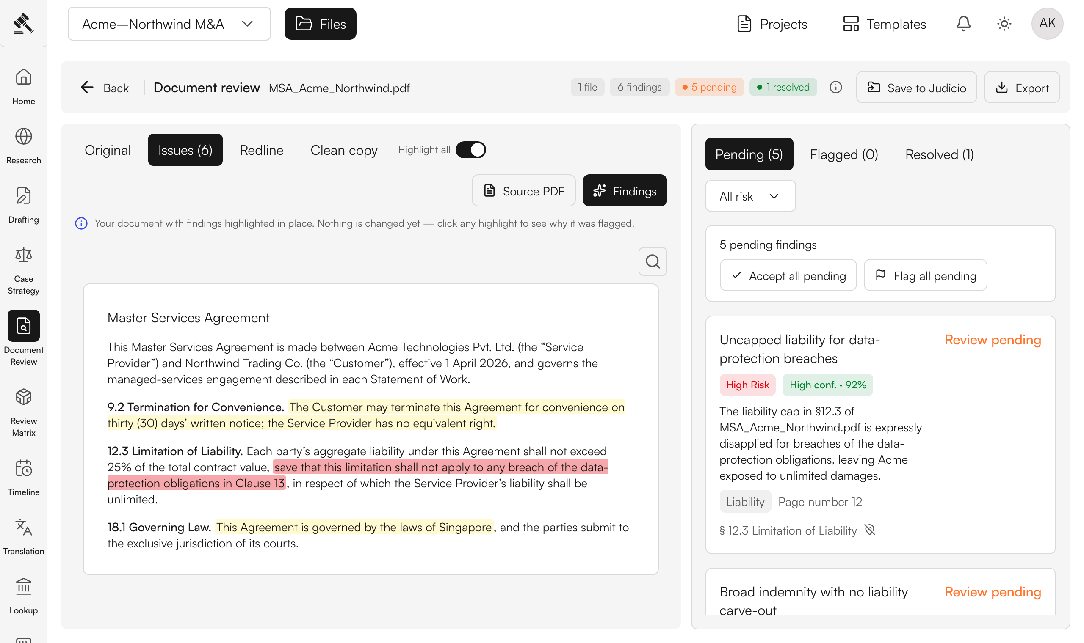This screenshot has height=643, width=1084.
Task: Export the document review
Action: coord(1022,88)
